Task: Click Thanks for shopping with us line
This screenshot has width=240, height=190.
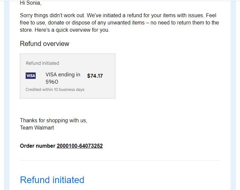Action: pos(54,120)
